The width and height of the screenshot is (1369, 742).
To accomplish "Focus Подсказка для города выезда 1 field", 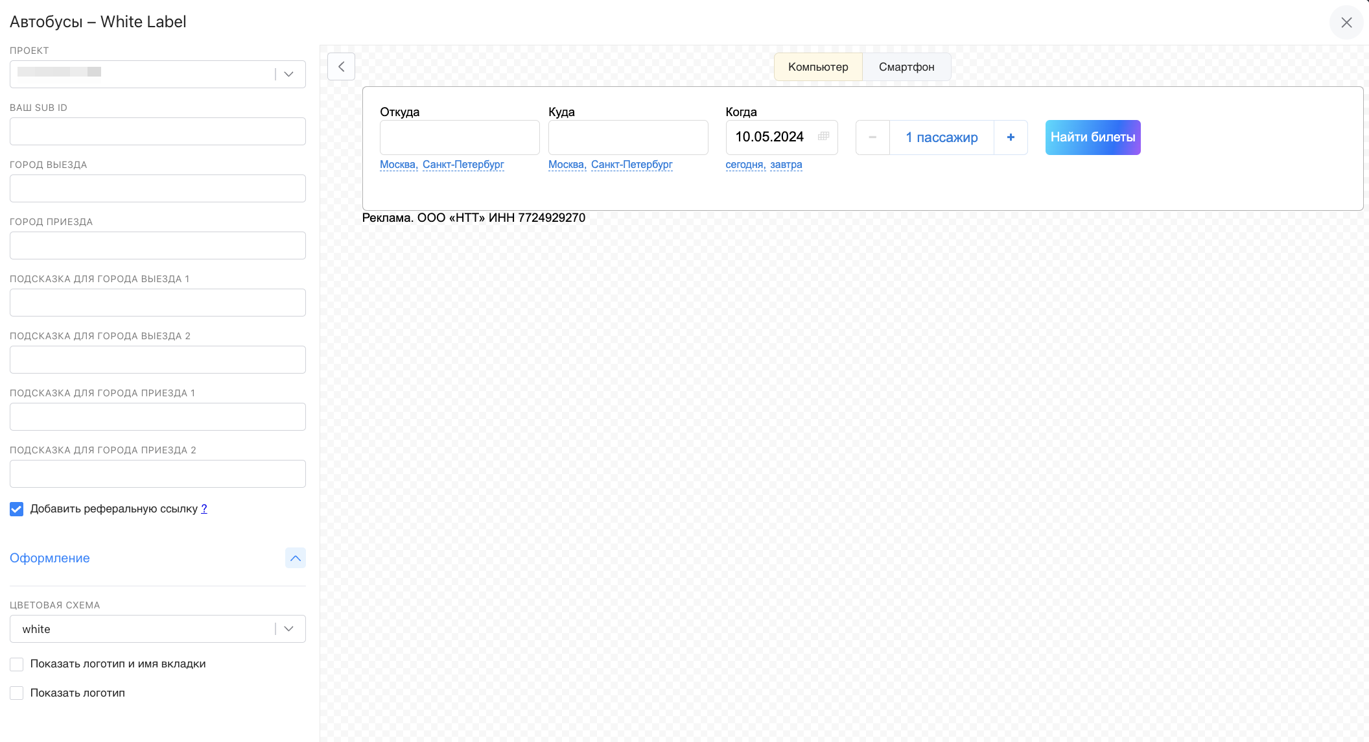I will (158, 302).
